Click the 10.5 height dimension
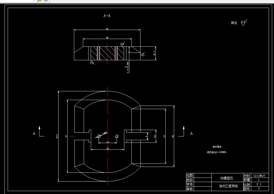The width and height of the screenshot is (274, 194). tap(154, 53)
